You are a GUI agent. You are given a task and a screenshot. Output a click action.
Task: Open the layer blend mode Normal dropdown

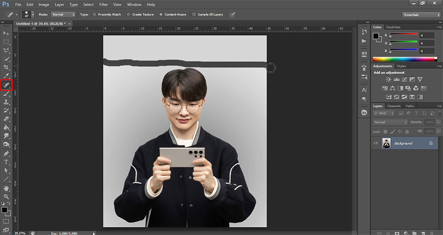click(390, 123)
